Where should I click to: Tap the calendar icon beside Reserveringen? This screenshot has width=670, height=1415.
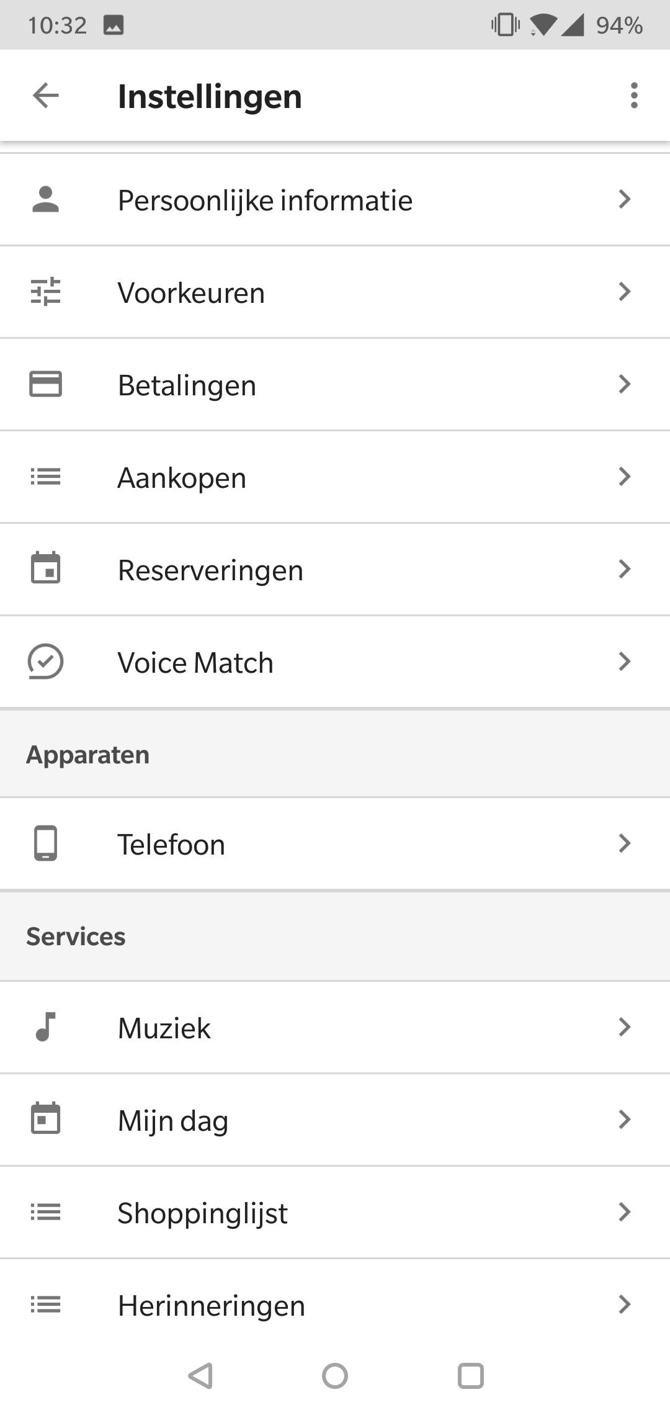coord(45,568)
